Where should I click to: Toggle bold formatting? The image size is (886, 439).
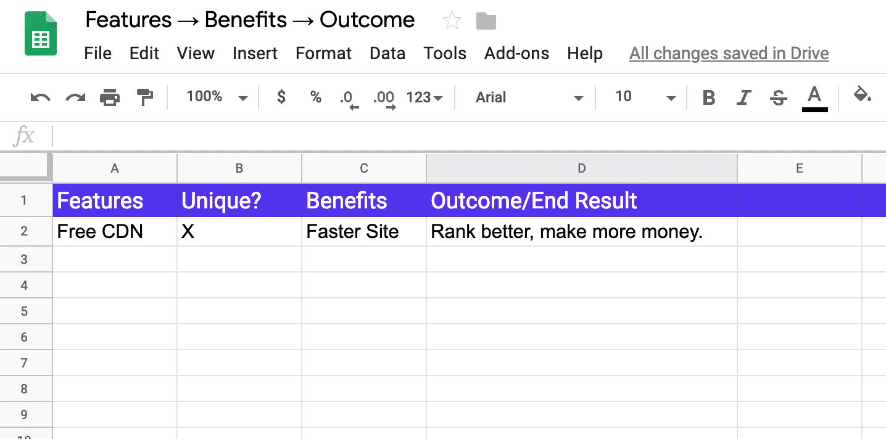pos(709,97)
